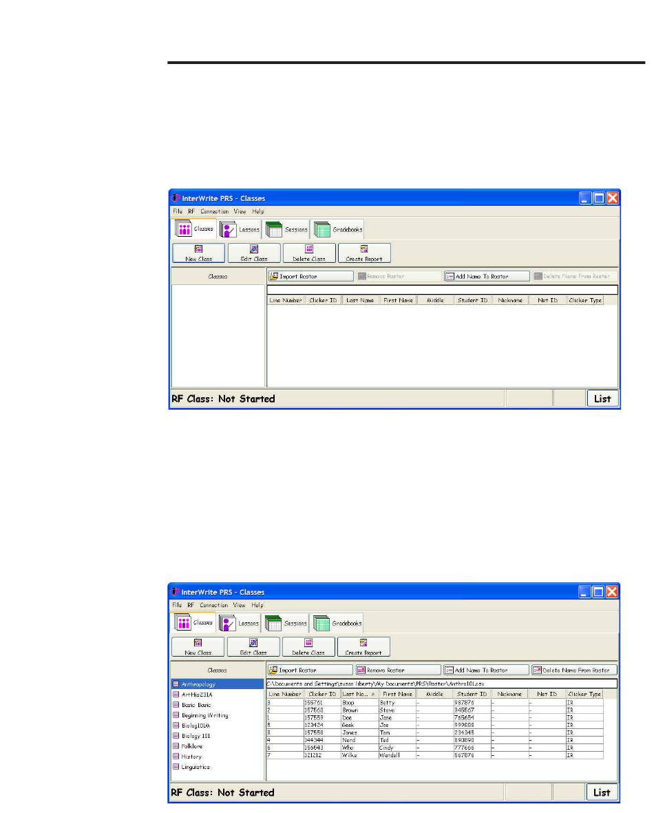Switch to Lessons tab in Anthropology roster window

pos(239,623)
